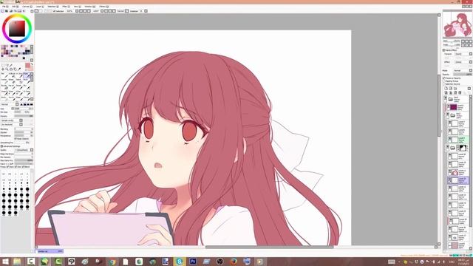Open the Window menu
The width and height of the screenshot is (473, 266).
pos(89,7)
